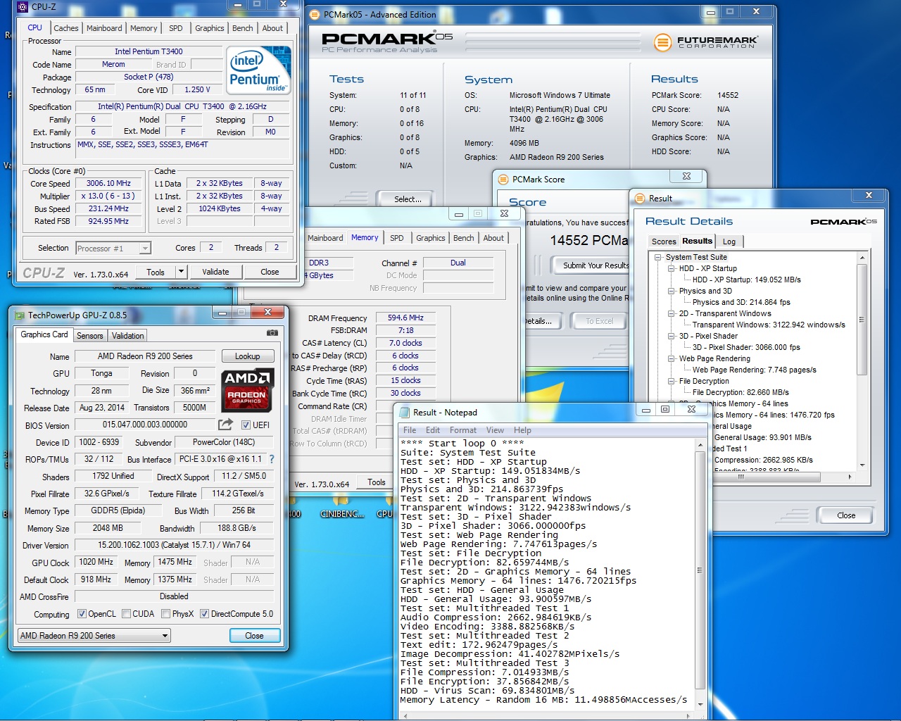Viewport: 901px width, 721px height.
Task: Collapse the Physics and 3D node
Action: pyautogui.click(x=672, y=291)
